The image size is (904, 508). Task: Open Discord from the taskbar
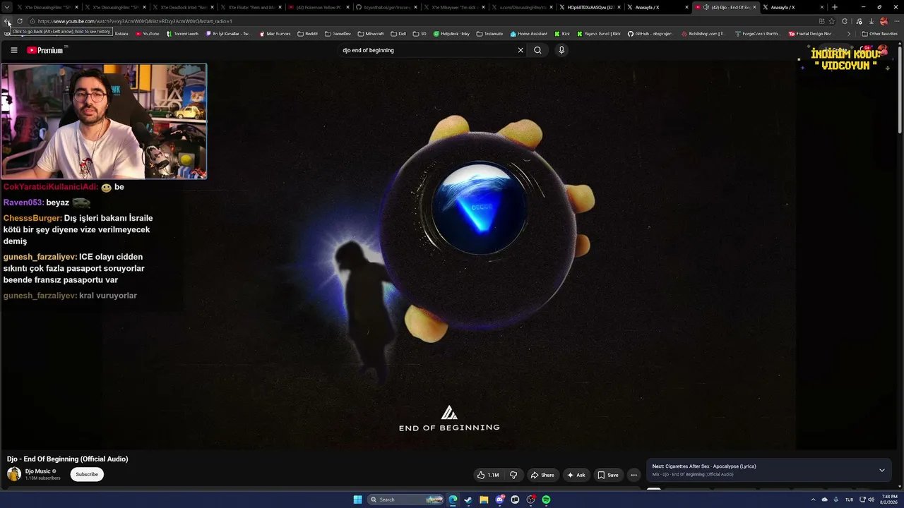pos(499,500)
